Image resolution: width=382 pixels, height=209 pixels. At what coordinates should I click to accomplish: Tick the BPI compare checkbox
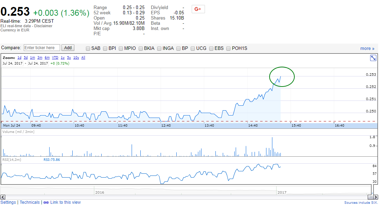tap(105, 48)
